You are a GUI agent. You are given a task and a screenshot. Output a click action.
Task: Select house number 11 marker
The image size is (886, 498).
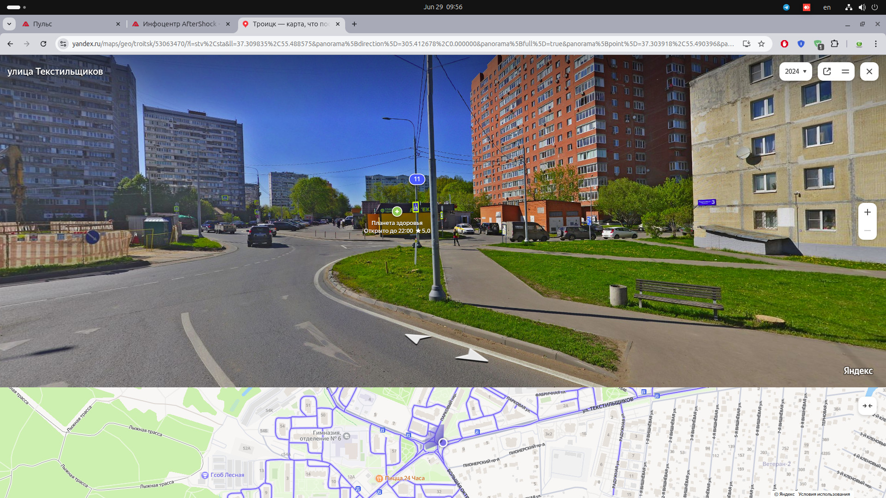[x=417, y=179]
